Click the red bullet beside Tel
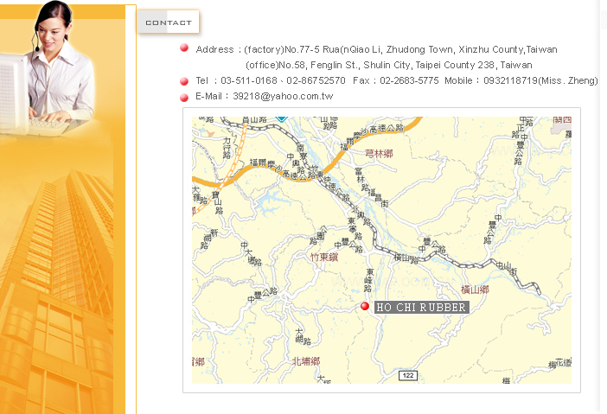Screen dimensions: 607x414 pyautogui.click(x=184, y=80)
